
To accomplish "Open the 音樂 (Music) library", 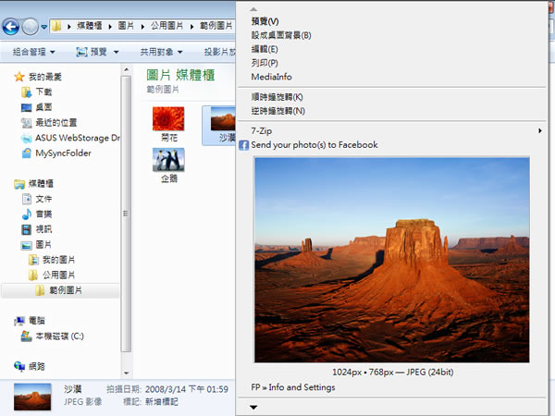I will [x=43, y=214].
